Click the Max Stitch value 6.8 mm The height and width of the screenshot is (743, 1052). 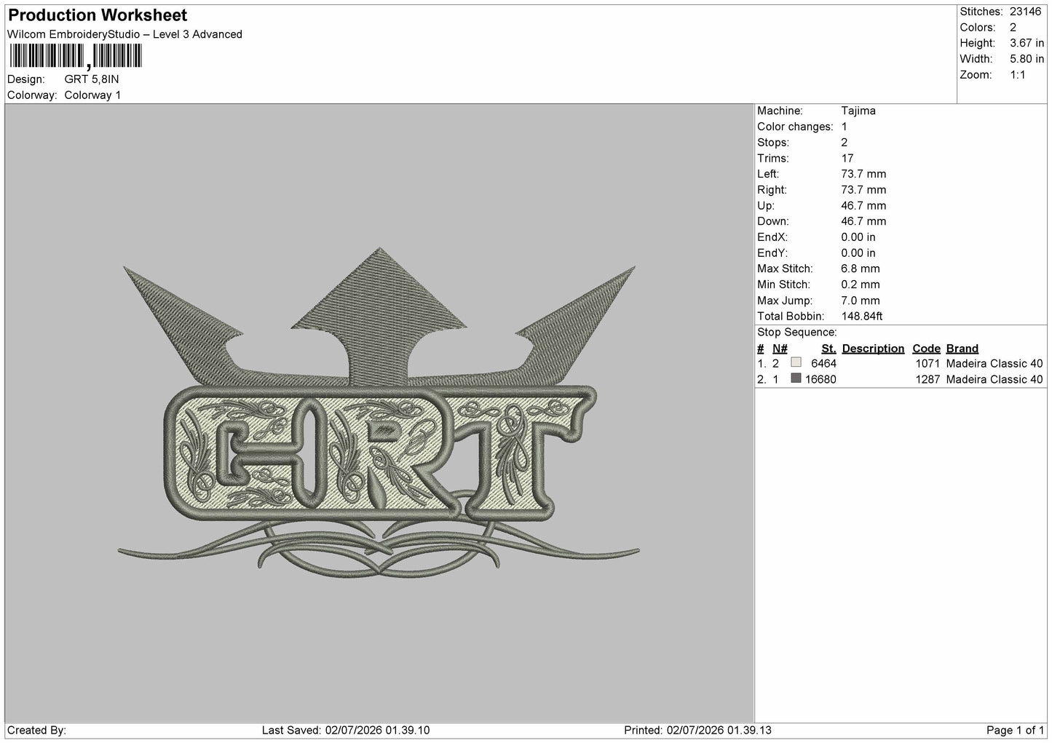click(861, 269)
